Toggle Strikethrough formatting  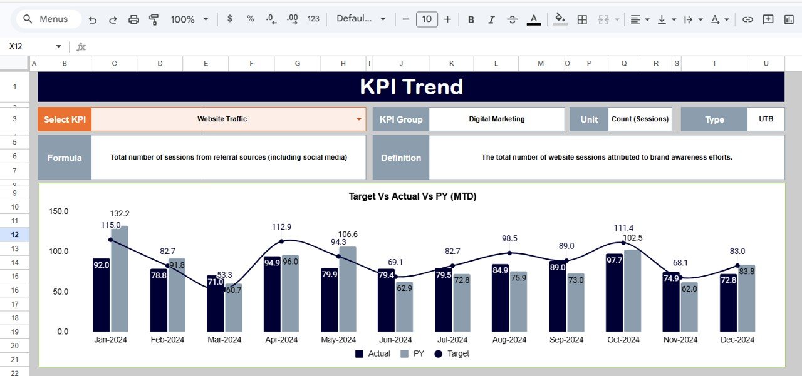tap(513, 19)
